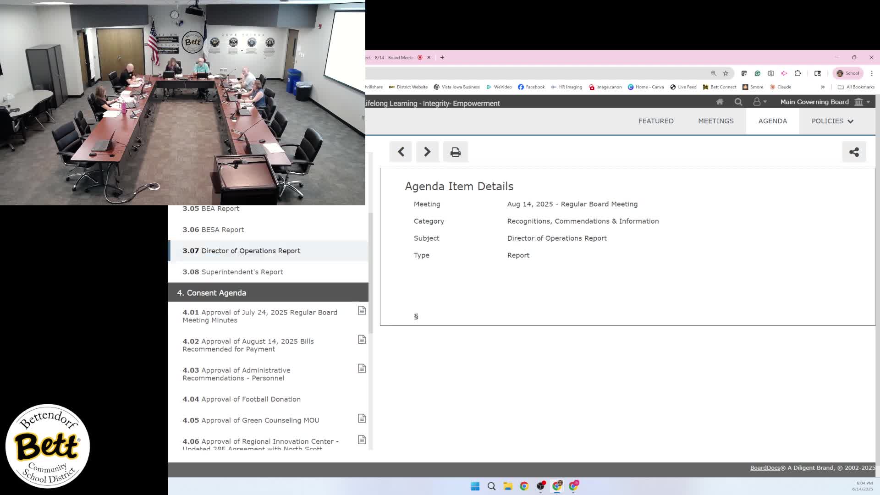The height and width of the screenshot is (495, 880).
Task: Go to previous agenda item arrow
Action: [401, 152]
